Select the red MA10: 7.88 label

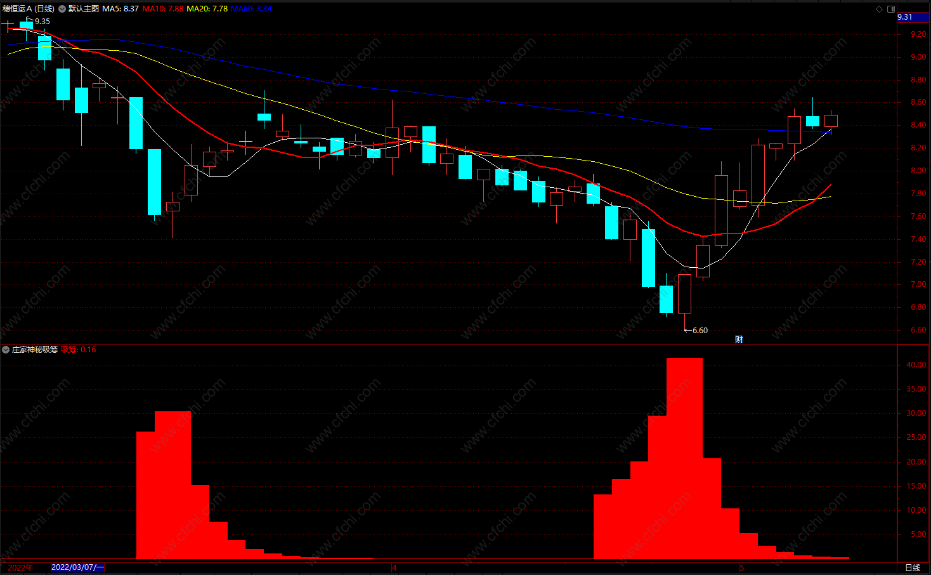[x=163, y=9]
